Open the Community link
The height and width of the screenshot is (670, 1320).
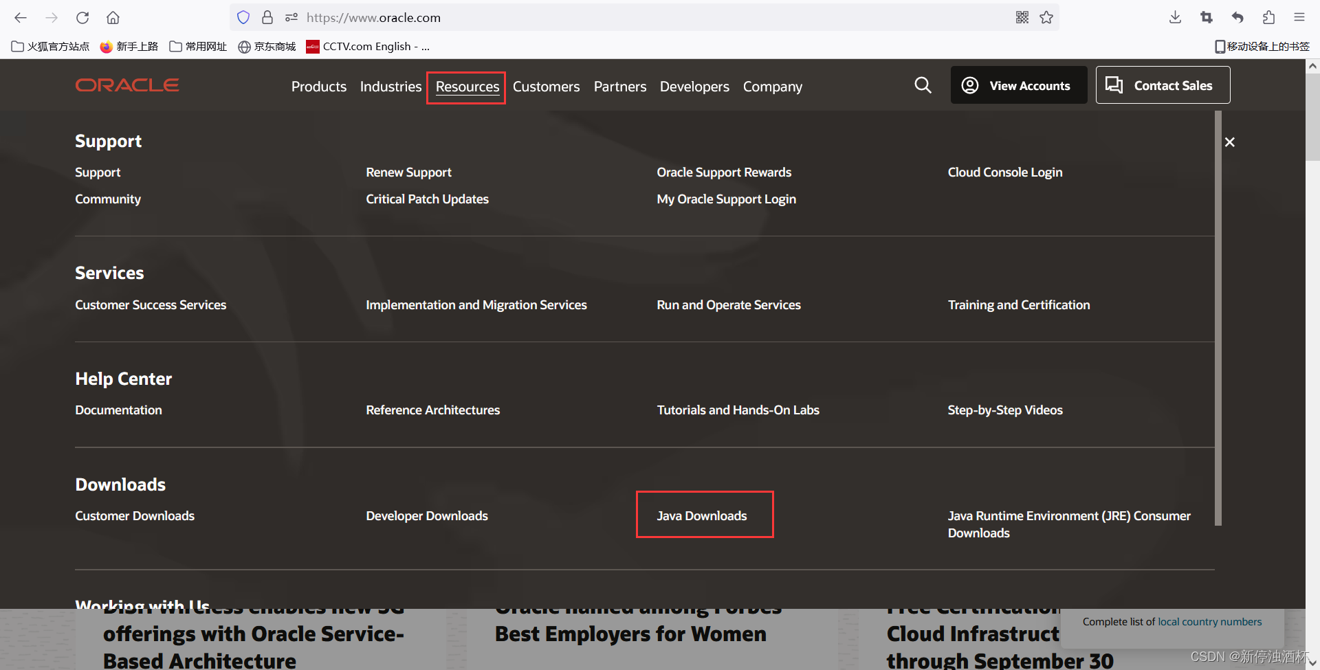pyautogui.click(x=108, y=199)
